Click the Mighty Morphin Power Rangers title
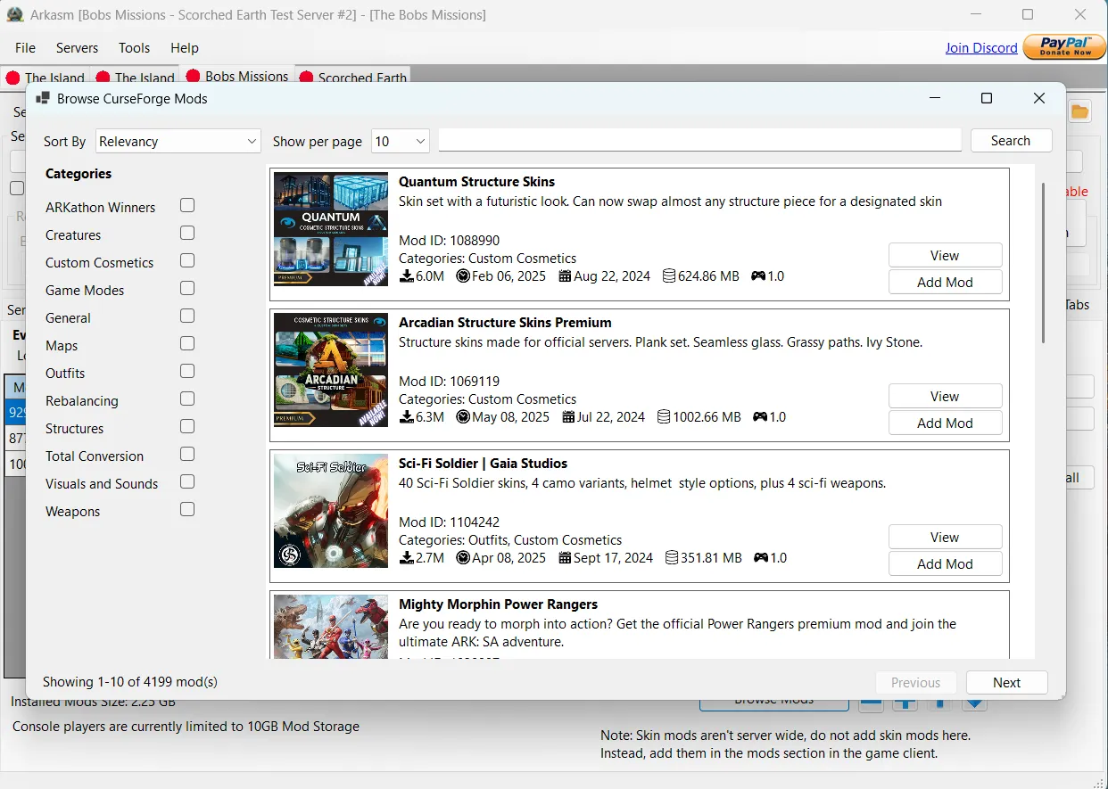This screenshot has height=789, width=1108. (x=498, y=604)
